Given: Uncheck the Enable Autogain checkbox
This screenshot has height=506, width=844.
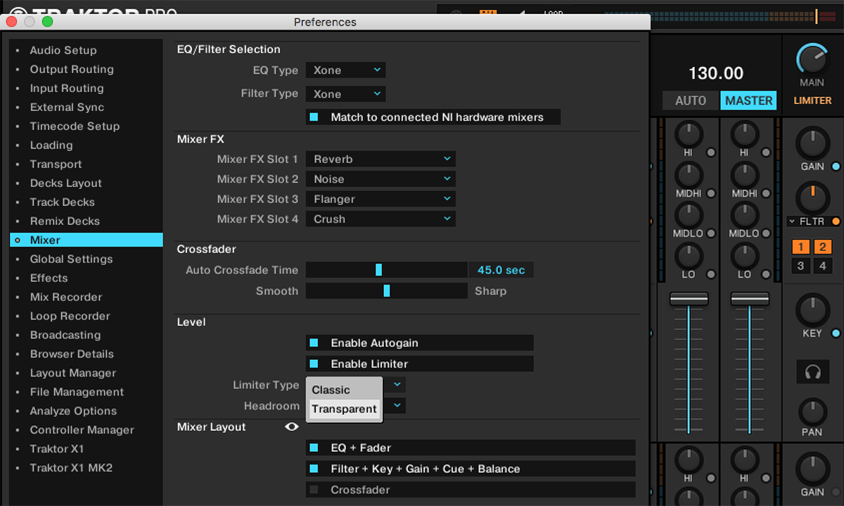Looking at the screenshot, I should [314, 343].
